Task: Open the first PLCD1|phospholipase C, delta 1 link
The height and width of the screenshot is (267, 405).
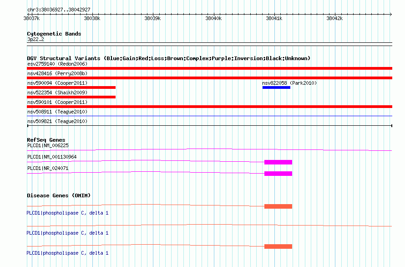Action: tap(67, 213)
